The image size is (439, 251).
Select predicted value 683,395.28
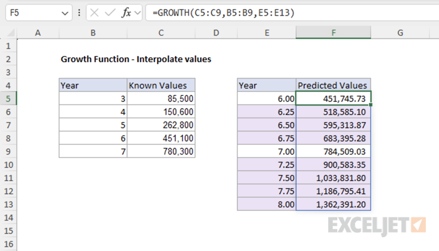[333, 138]
